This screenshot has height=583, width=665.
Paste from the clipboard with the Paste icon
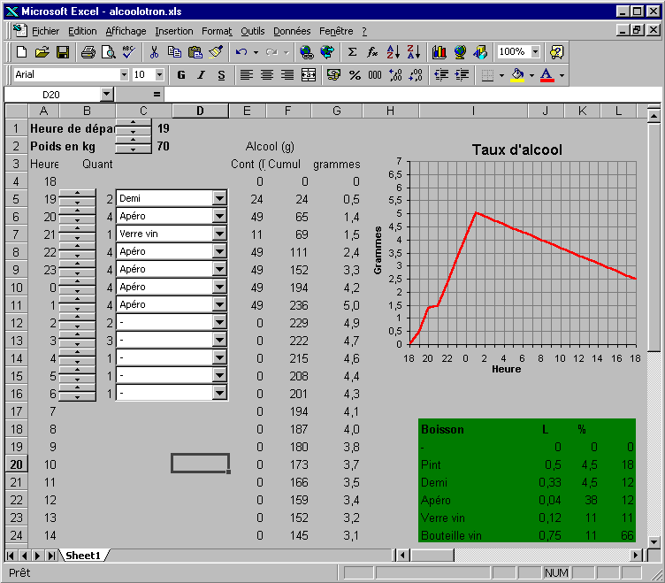(195, 52)
